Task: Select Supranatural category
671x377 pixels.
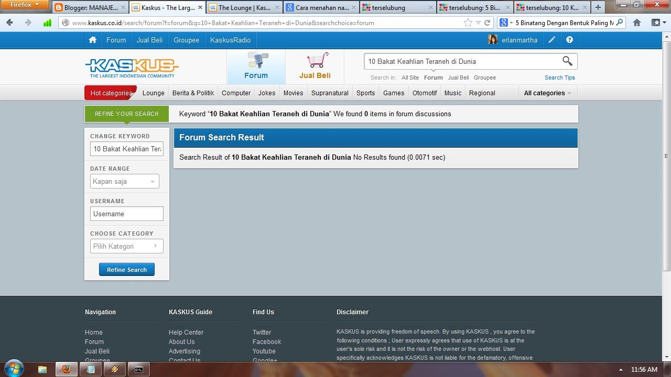Action: pos(330,93)
